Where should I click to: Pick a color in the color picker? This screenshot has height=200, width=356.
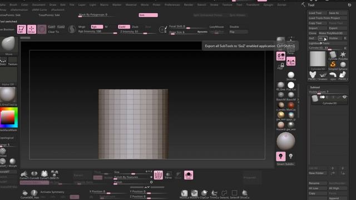click(x=9, y=117)
